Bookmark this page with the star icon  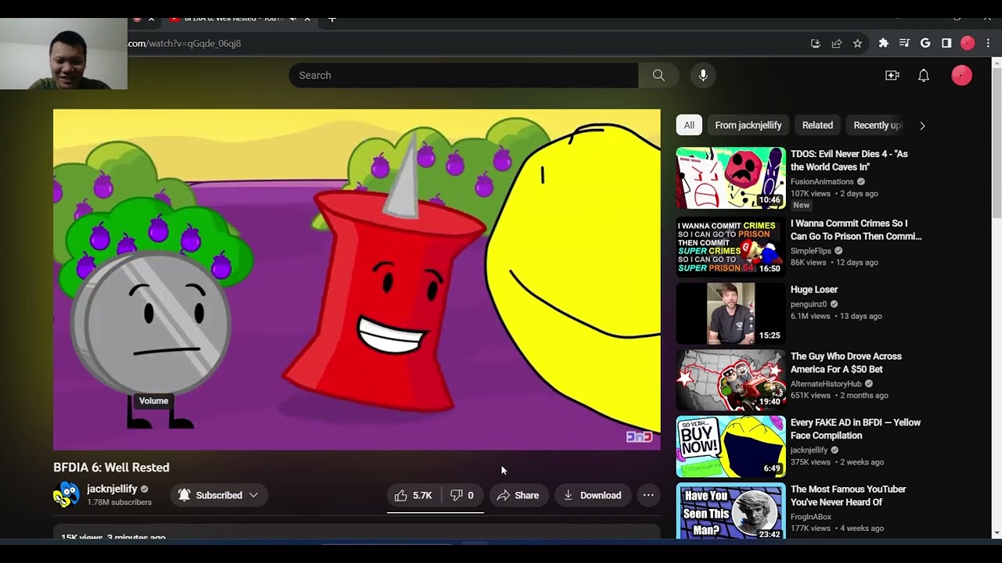pyautogui.click(x=857, y=44)
